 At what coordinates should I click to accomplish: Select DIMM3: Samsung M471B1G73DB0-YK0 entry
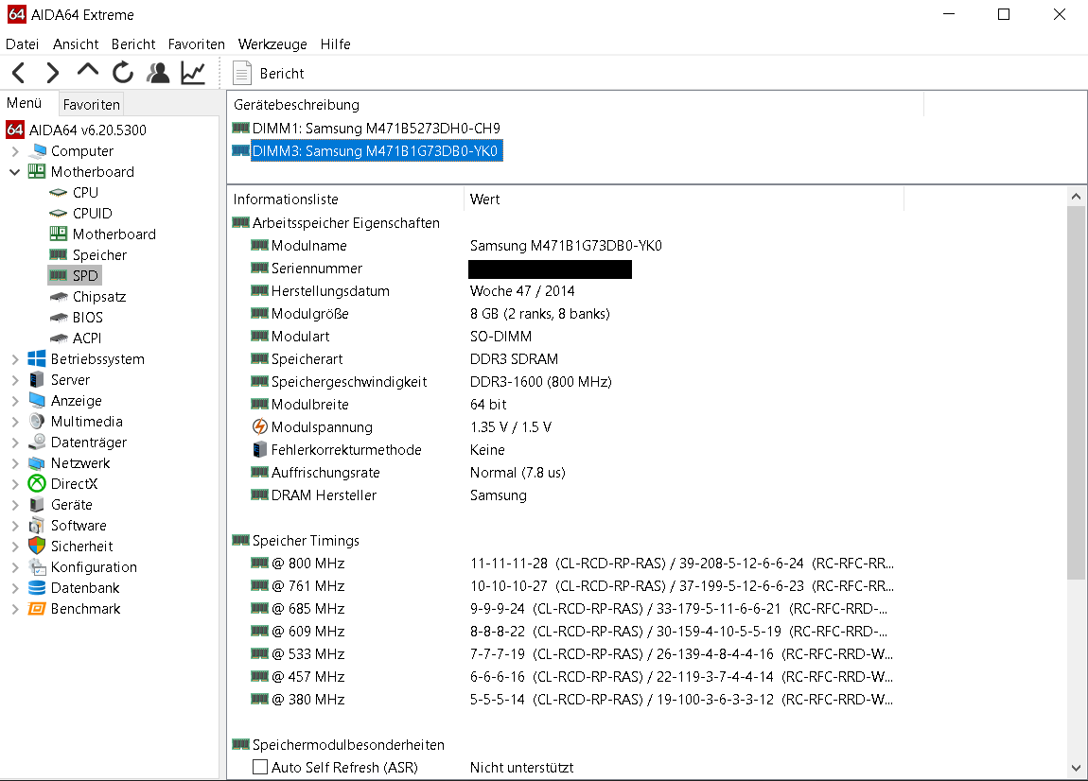(x=377, y=150)
